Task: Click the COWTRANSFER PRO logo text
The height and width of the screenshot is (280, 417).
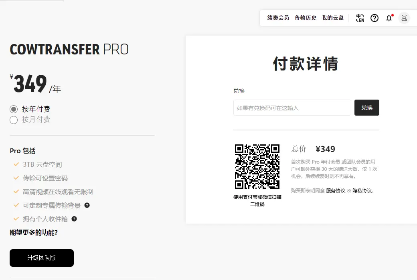Action: pos(69,49)
